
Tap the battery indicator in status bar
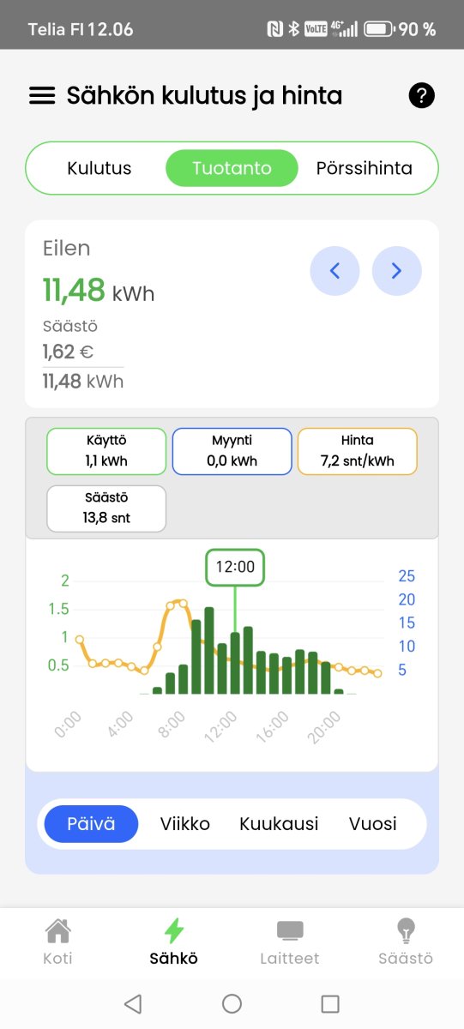point(378,29)
